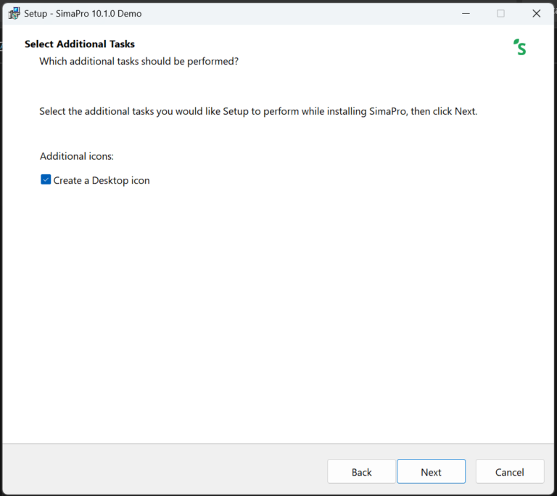
Task: Proceed by pressing the Next button
Action: (x=431, y=472)
